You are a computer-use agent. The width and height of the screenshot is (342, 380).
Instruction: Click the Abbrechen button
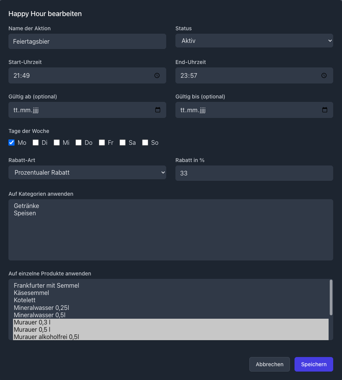pyautogui.click(x=270, y=364)
